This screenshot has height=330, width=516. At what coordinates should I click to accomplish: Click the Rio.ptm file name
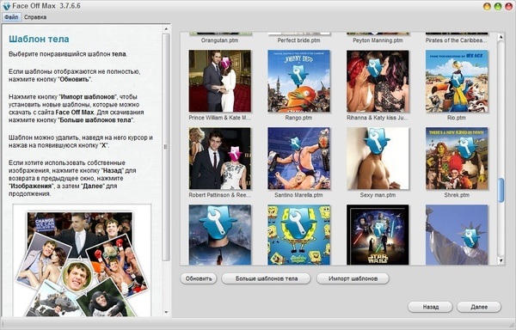tap(457, 118)
